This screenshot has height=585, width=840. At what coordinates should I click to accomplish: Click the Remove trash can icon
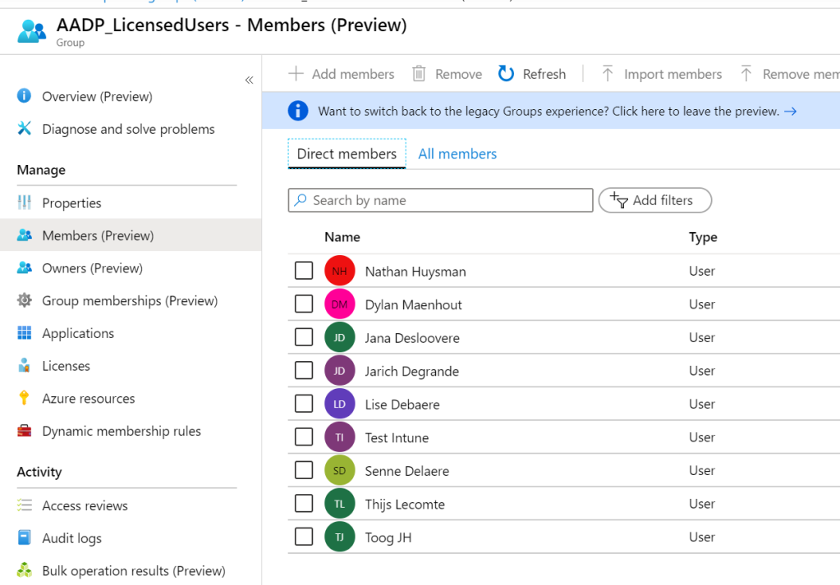[x=419, y=73]
